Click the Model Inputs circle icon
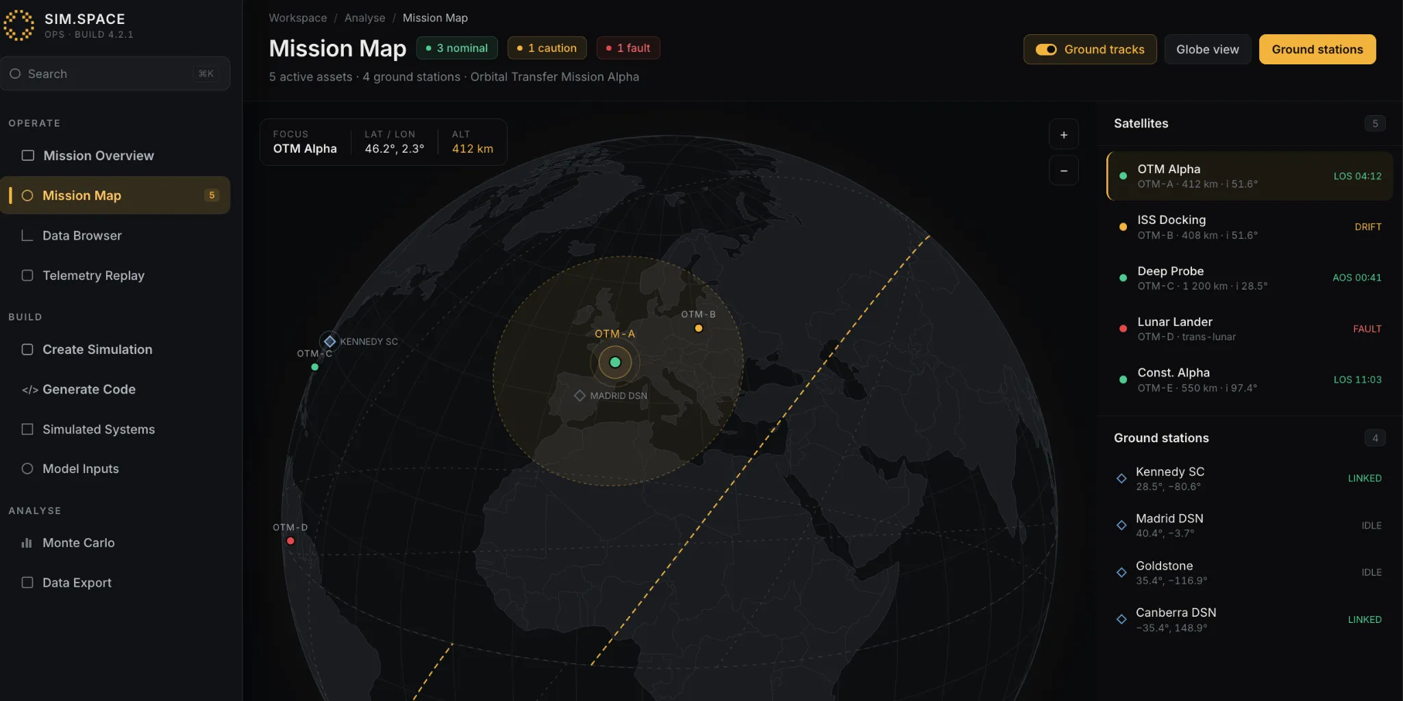Image resolution: width=1403 pixels, height=701 pixels. click(27, 469)
